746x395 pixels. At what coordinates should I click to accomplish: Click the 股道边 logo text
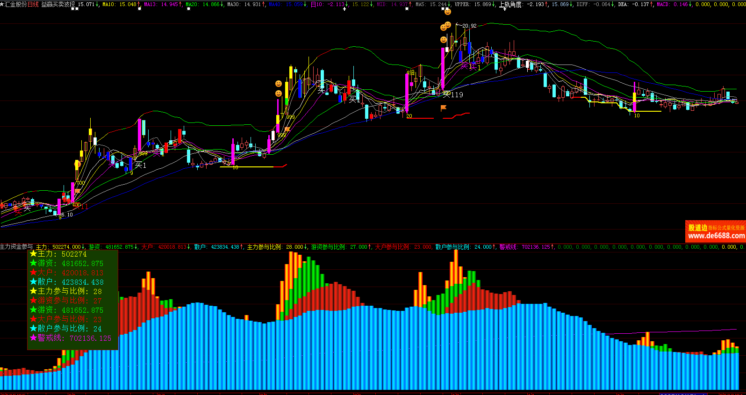[697, 228]
